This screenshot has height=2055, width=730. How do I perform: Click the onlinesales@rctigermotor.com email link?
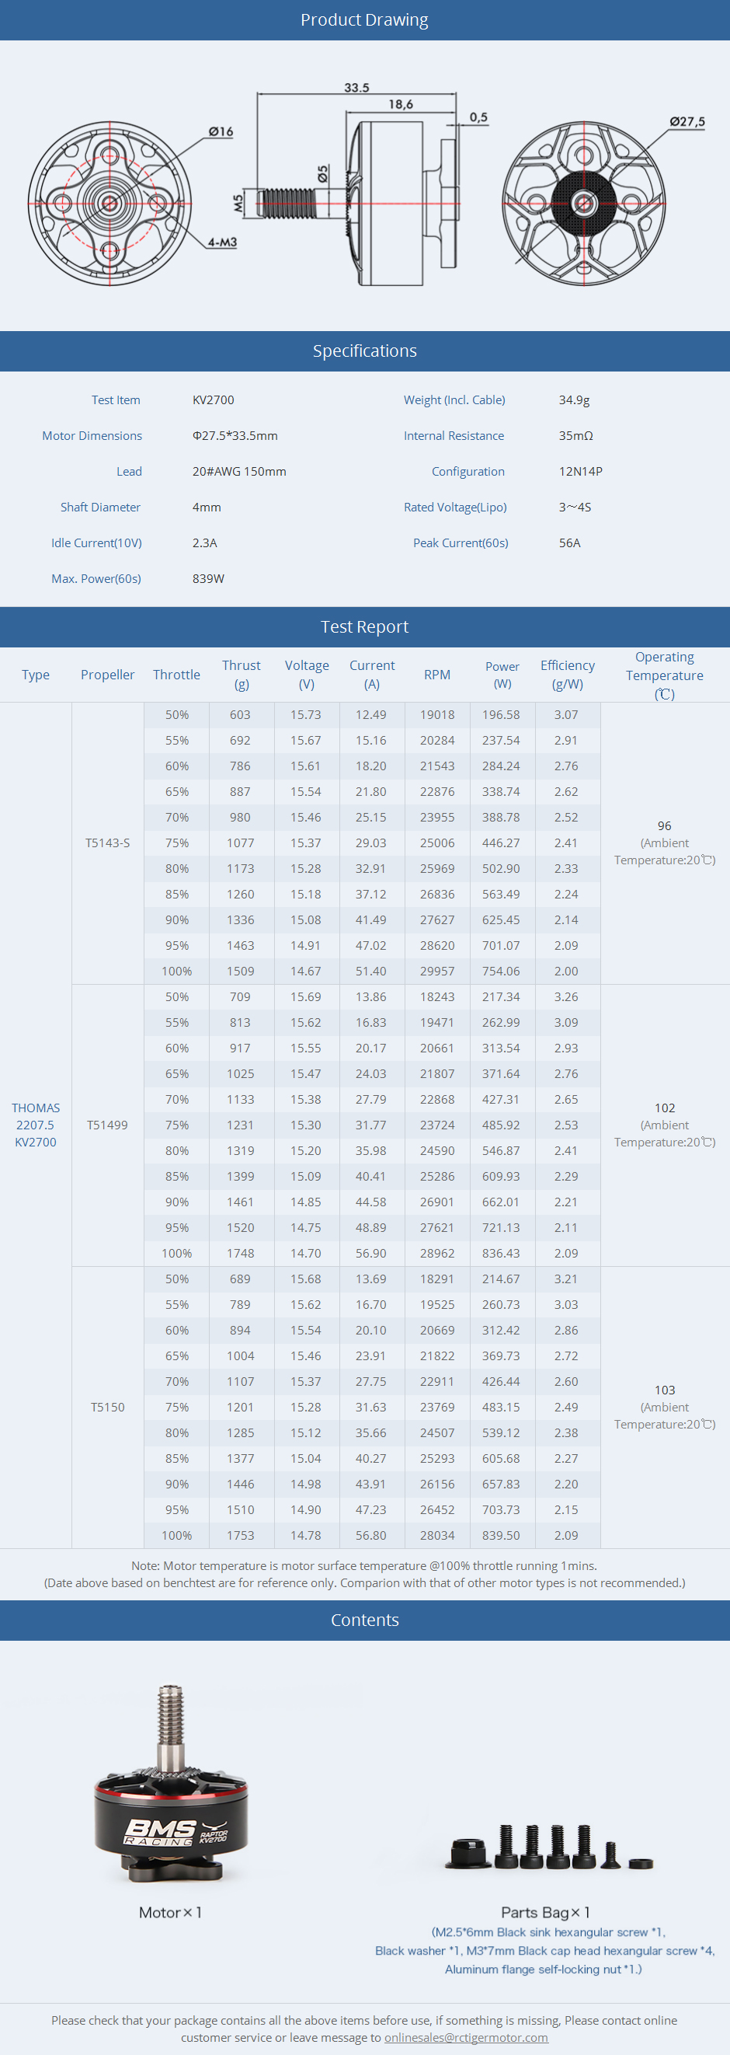(465, 2036)
